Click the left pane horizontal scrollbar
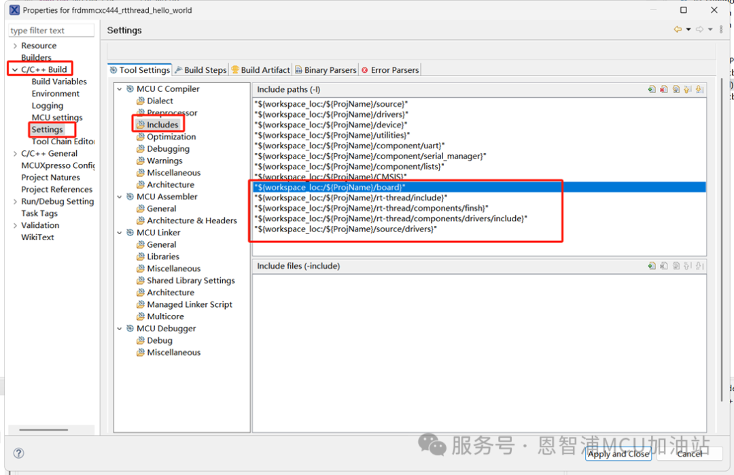Image resolution: width=734 pixels, height=475 pixels. [43, 429]
